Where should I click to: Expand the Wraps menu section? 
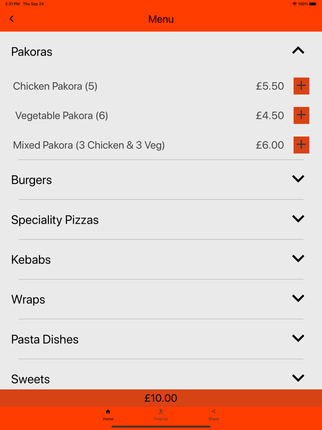(x=298, y=298)
